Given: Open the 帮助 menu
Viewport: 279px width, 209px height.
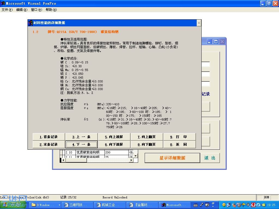Looking at the screenshot, I should pos(51,10).
